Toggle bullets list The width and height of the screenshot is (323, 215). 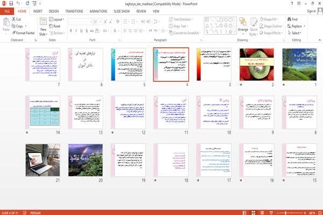pyautogui.click(x=125, y=22)
